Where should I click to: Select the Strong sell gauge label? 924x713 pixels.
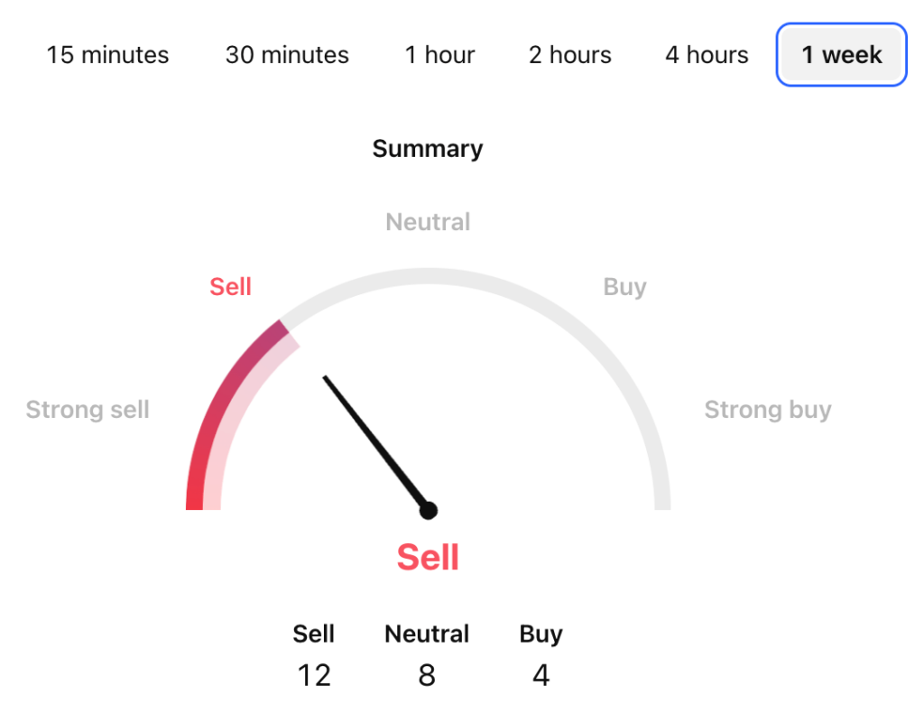pyautogui.click(x=87, y=410)
